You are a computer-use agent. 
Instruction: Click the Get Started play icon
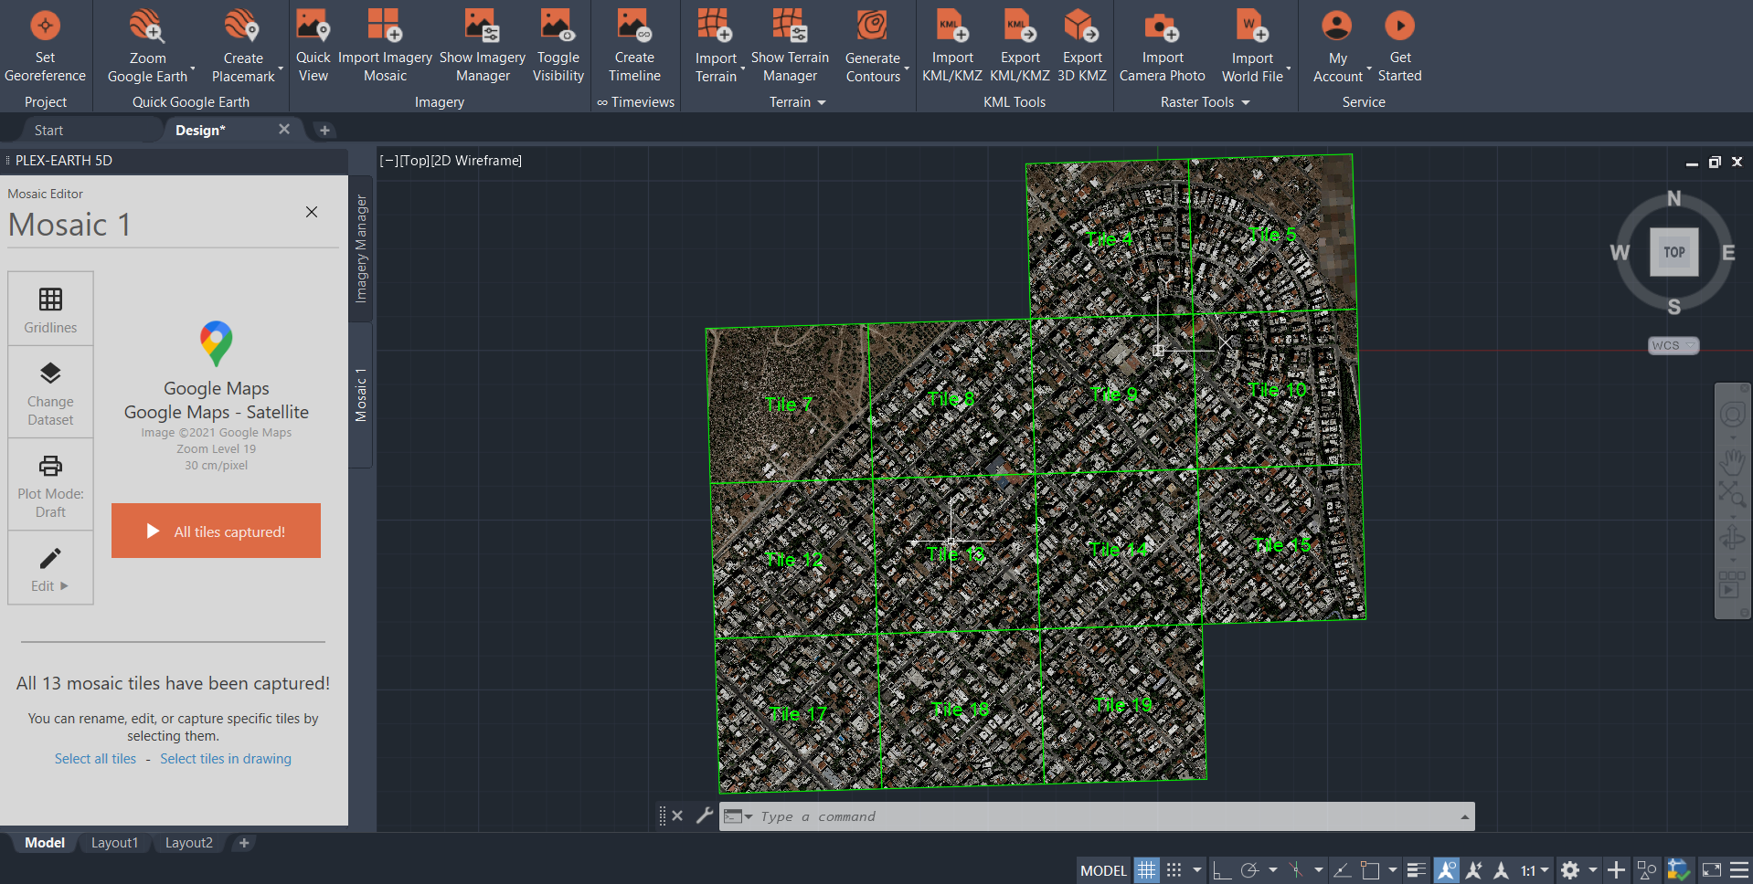coord(1399,26)
